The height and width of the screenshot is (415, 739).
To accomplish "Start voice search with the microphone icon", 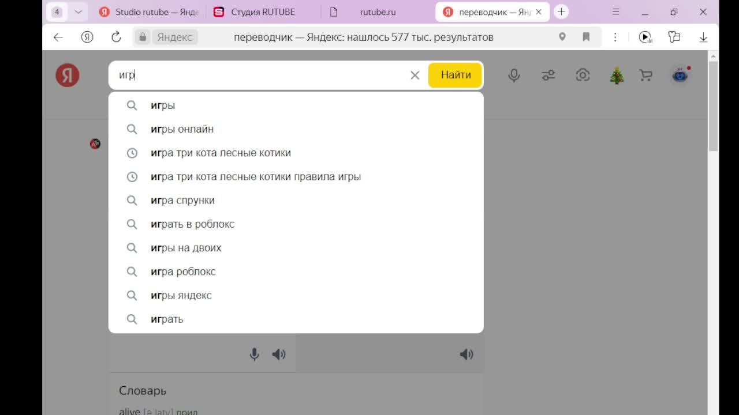I will pyautogui.click(x=514, y=75).
